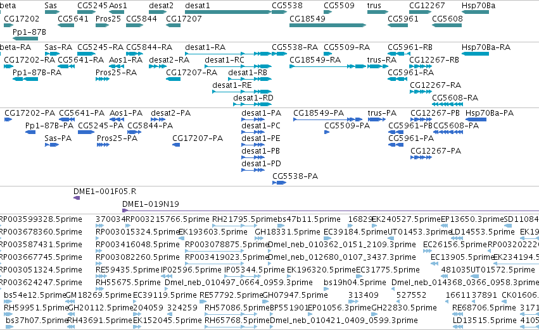Viewport: 539px width, 330px height.
Task: Select the CG18549-PA protein feature
Action: click(x=327, y=119)
